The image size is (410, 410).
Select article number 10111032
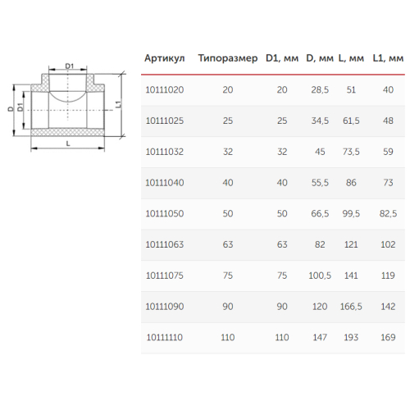coord(165,152)
